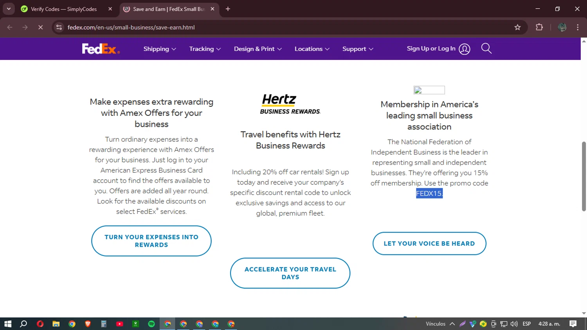The image size is (587, 330).
Task: Click the Amex Offers heading text
Action: click(x=151, y=113)
